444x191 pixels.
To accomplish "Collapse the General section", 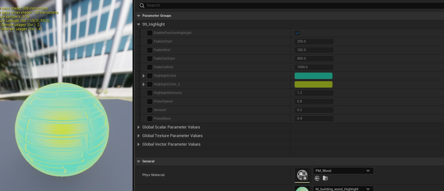I will 139,161.
